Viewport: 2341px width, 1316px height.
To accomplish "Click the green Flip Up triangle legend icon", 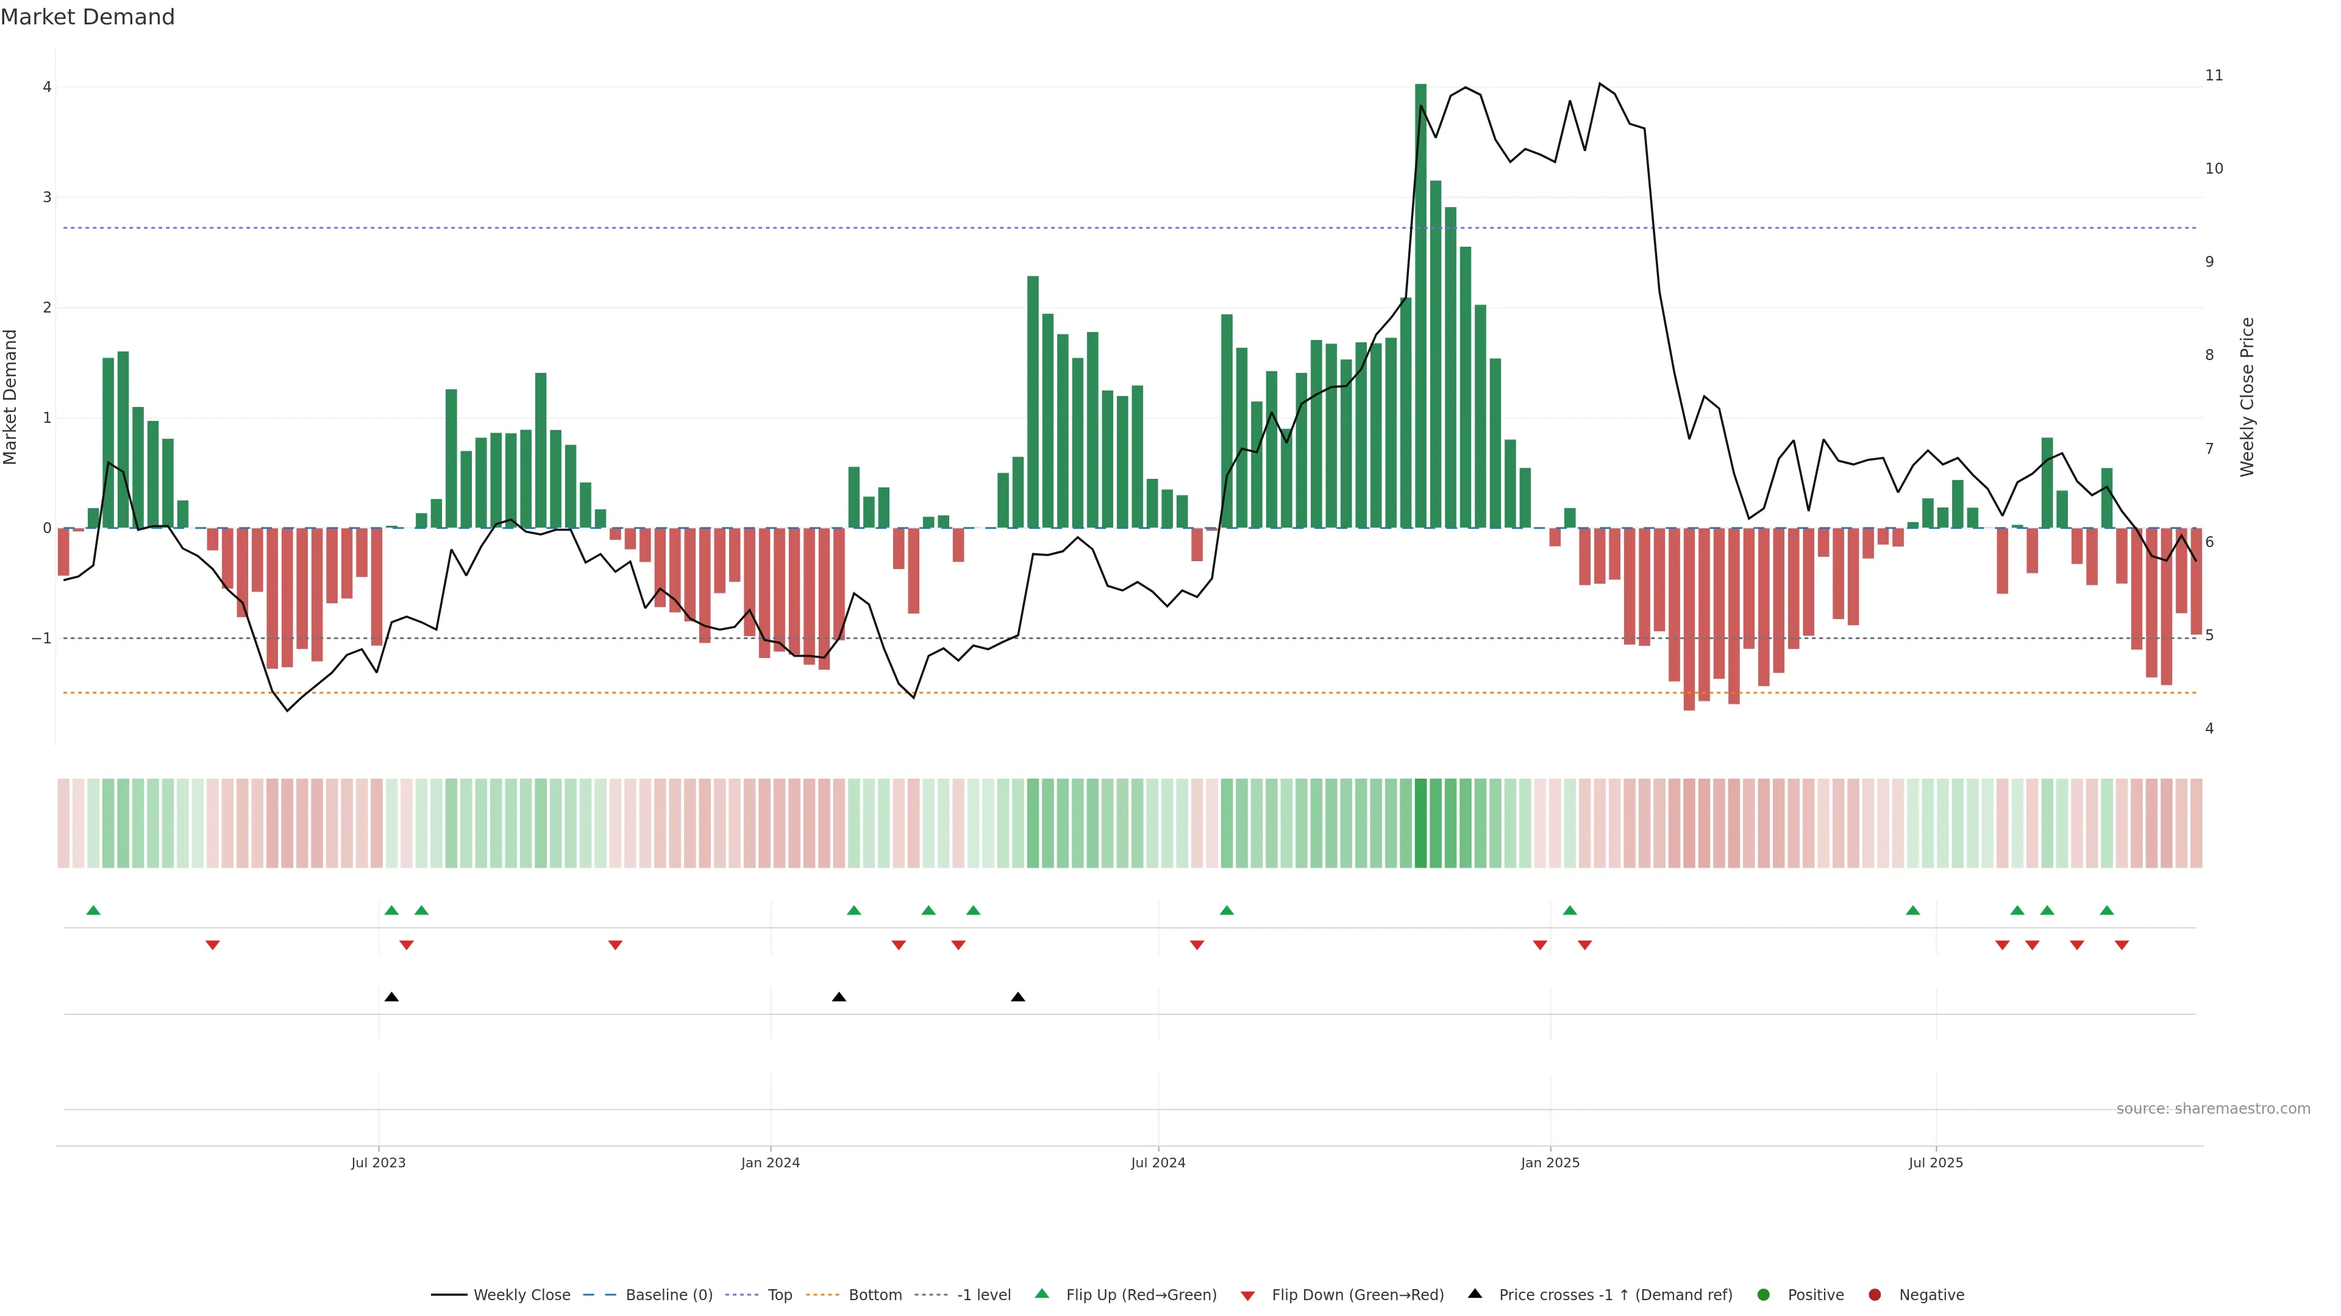I will pyautogui.click(x=1042, y=1294).
